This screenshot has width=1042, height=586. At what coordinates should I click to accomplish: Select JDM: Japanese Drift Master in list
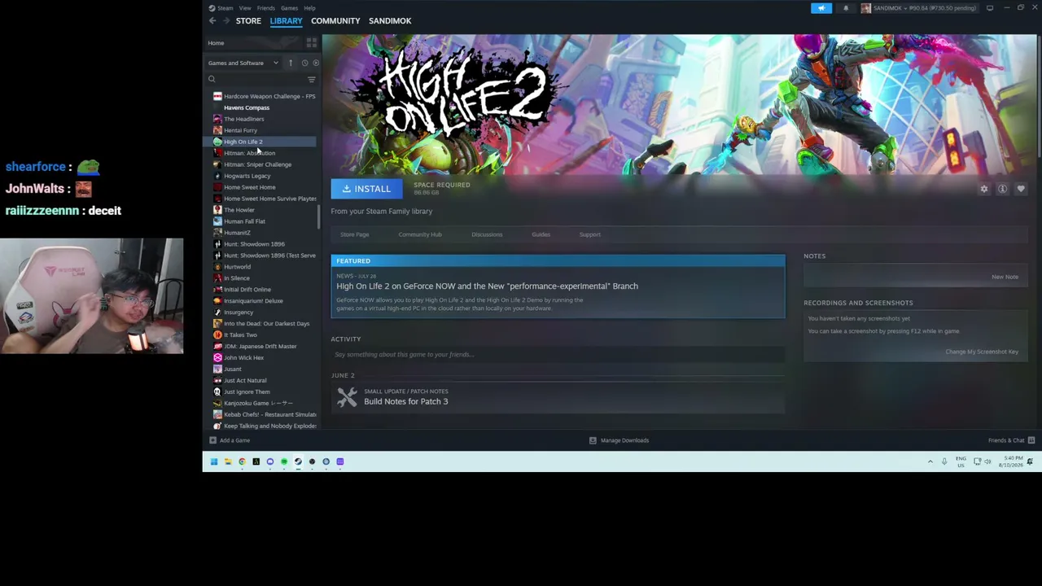pos(260,347)
